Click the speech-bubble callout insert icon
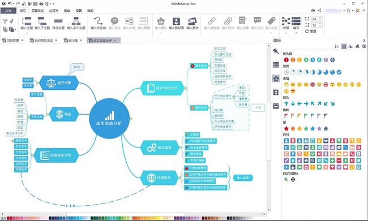368x221 pixels. tap(114, 21)
